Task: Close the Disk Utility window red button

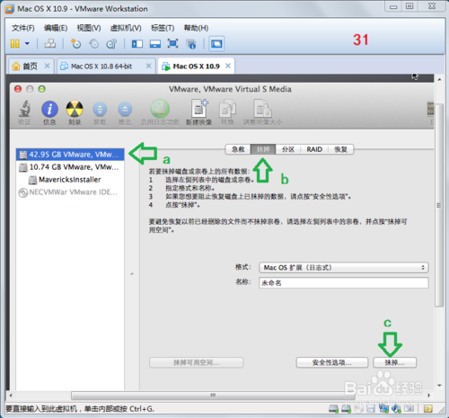Action: pos(18,89)
